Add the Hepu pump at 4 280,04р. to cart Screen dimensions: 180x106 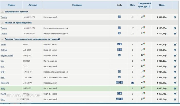click(x=175, y=99)
